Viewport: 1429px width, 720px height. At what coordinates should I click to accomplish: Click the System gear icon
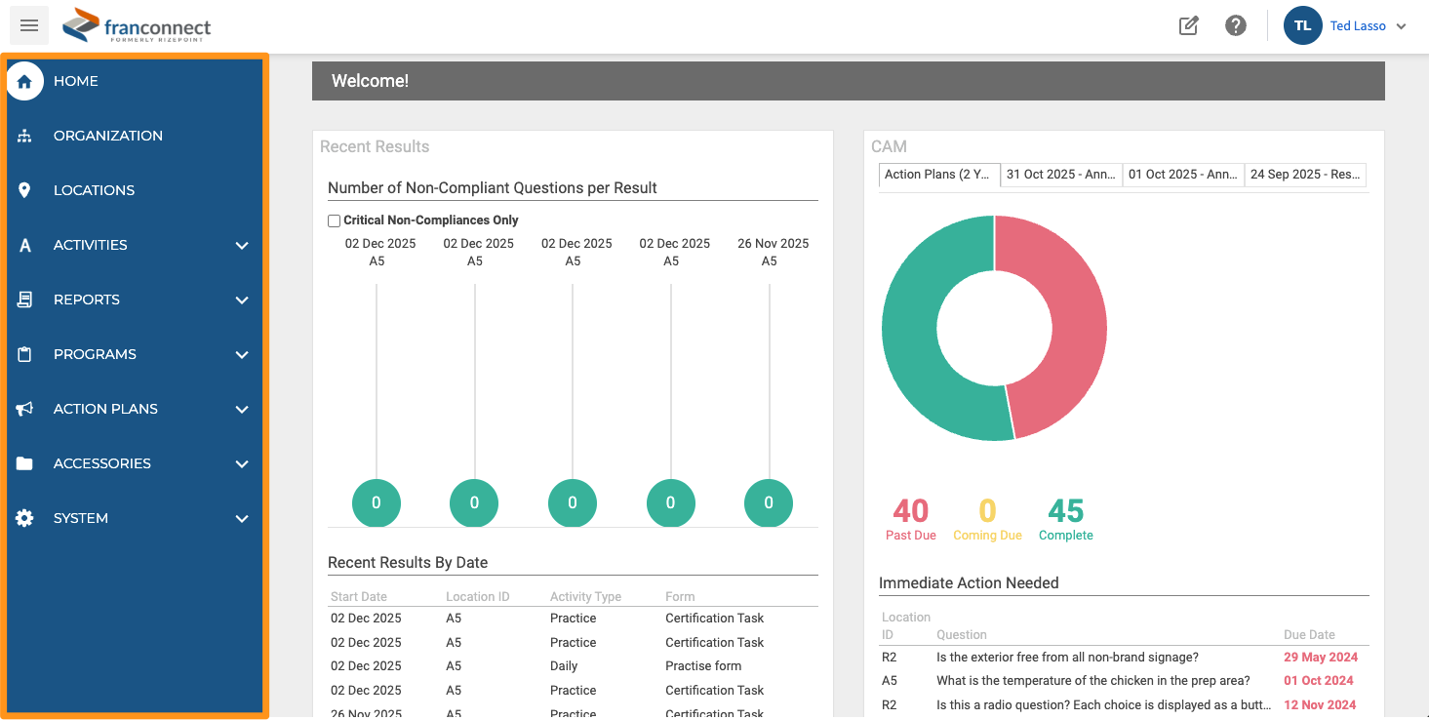click(25, 518)
